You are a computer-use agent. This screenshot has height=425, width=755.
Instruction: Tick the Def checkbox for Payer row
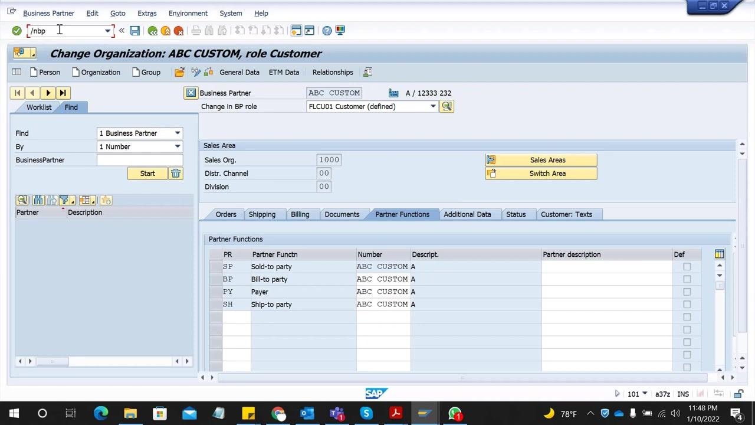687,292
